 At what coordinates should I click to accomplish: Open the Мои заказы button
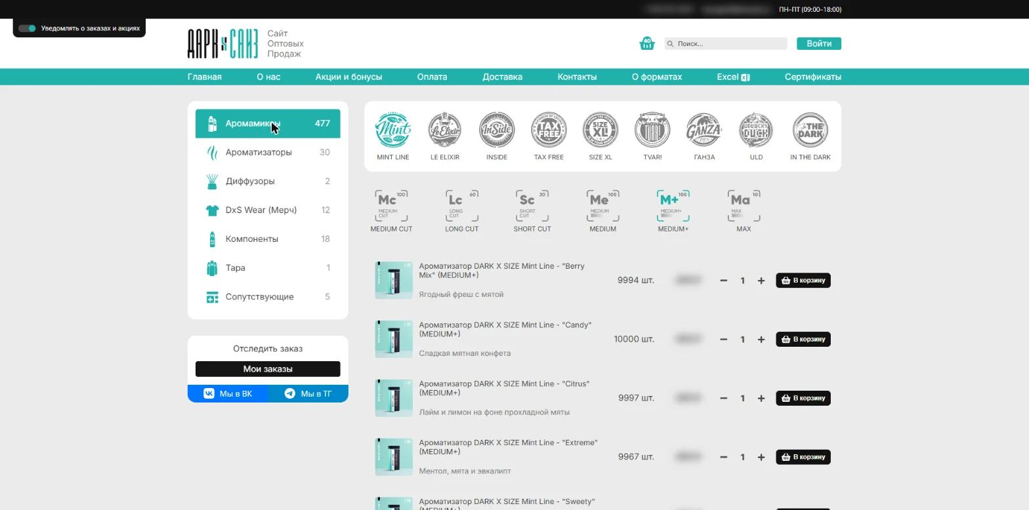coord(268,369)
